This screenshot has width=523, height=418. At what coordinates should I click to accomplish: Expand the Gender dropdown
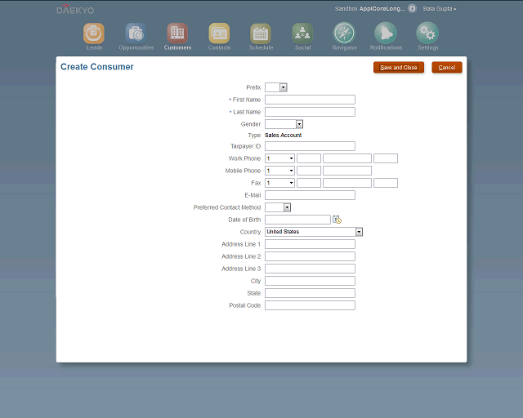[300, 124]
